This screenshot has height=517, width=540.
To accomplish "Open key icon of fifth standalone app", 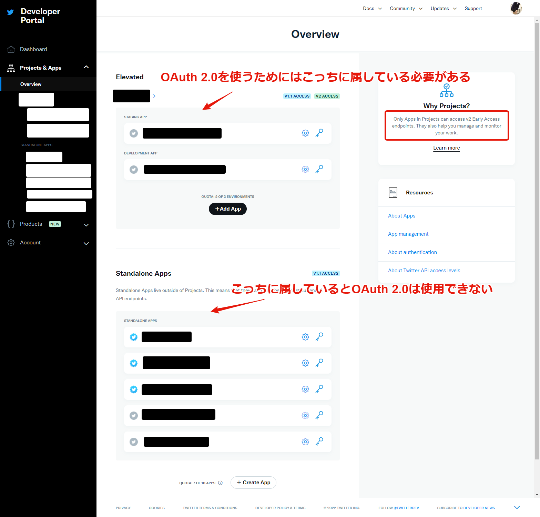I will pyautogui.click(x=319, y=442).
